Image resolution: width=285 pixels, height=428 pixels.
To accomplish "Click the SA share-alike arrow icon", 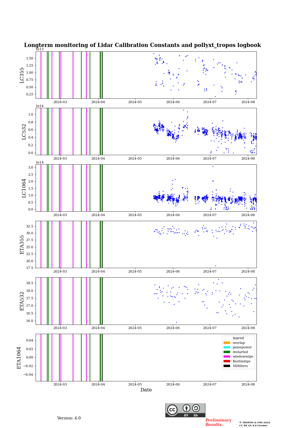I will 196,408.
